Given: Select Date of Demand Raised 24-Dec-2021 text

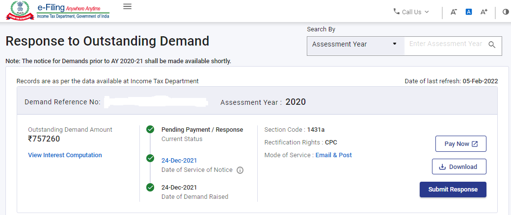Looking at the screenshot, I should (x=179, y=188).
